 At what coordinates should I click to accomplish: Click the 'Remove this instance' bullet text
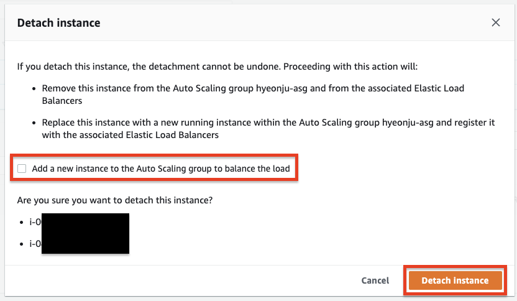pos(253,95)
